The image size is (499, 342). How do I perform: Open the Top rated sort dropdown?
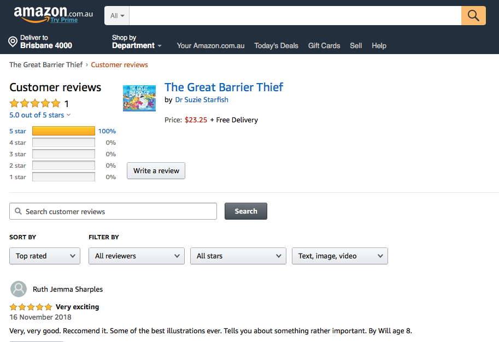pos(45,256)
